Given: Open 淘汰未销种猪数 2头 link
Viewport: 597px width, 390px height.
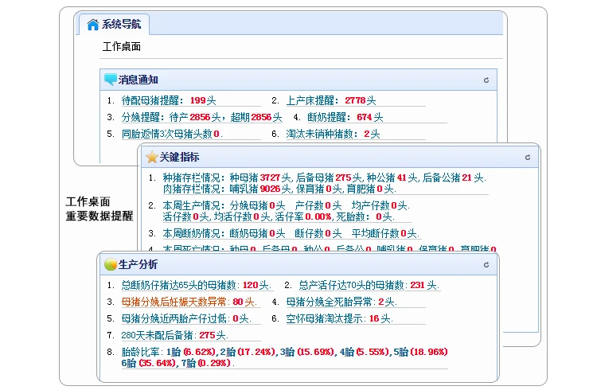Looking at the screenshot, I should coord(333,134).
